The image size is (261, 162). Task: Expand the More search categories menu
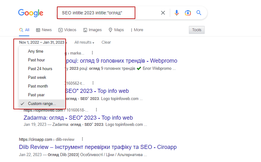[x=137, y=30]
